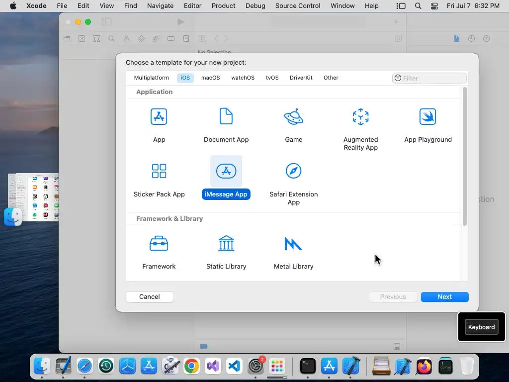Switch to the watchOS tab
The height and width of the screenshot is (382, 509).
click(243, 78)
